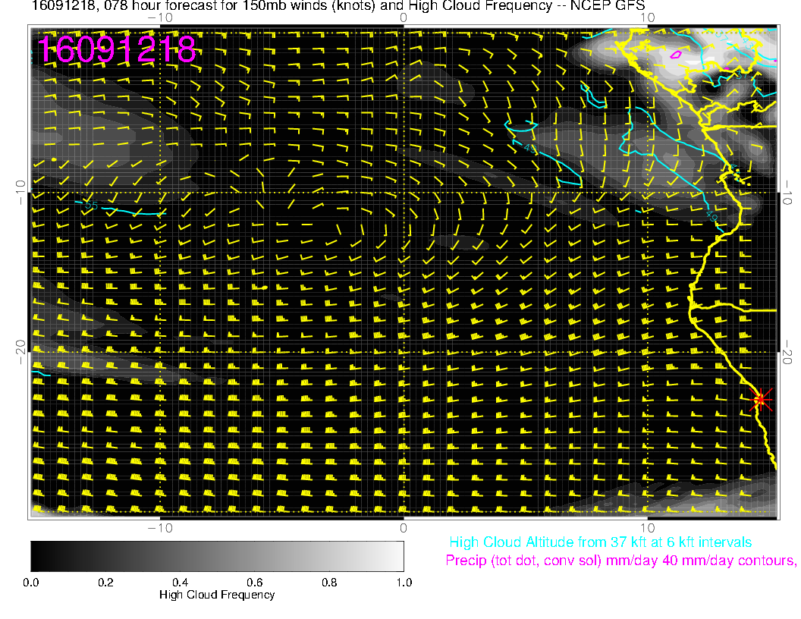Click the large magenta 16091218 timestamp
The image size is (801, 619).
point(117,49)
